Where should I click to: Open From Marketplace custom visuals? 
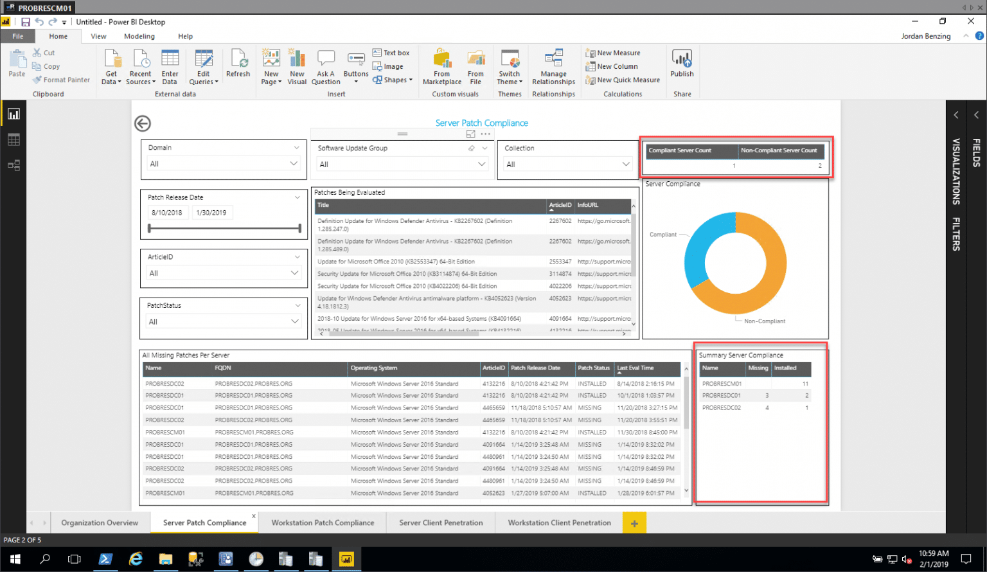[441, 66]
